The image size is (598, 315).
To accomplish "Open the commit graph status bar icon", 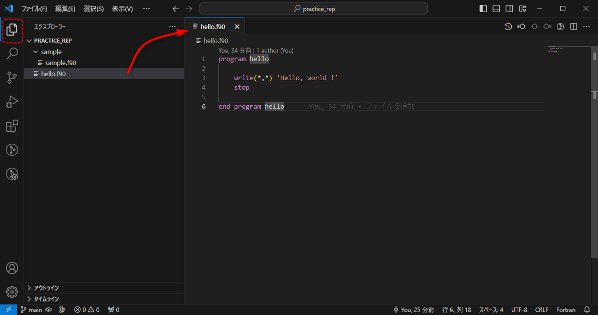I will click(62, 309).
